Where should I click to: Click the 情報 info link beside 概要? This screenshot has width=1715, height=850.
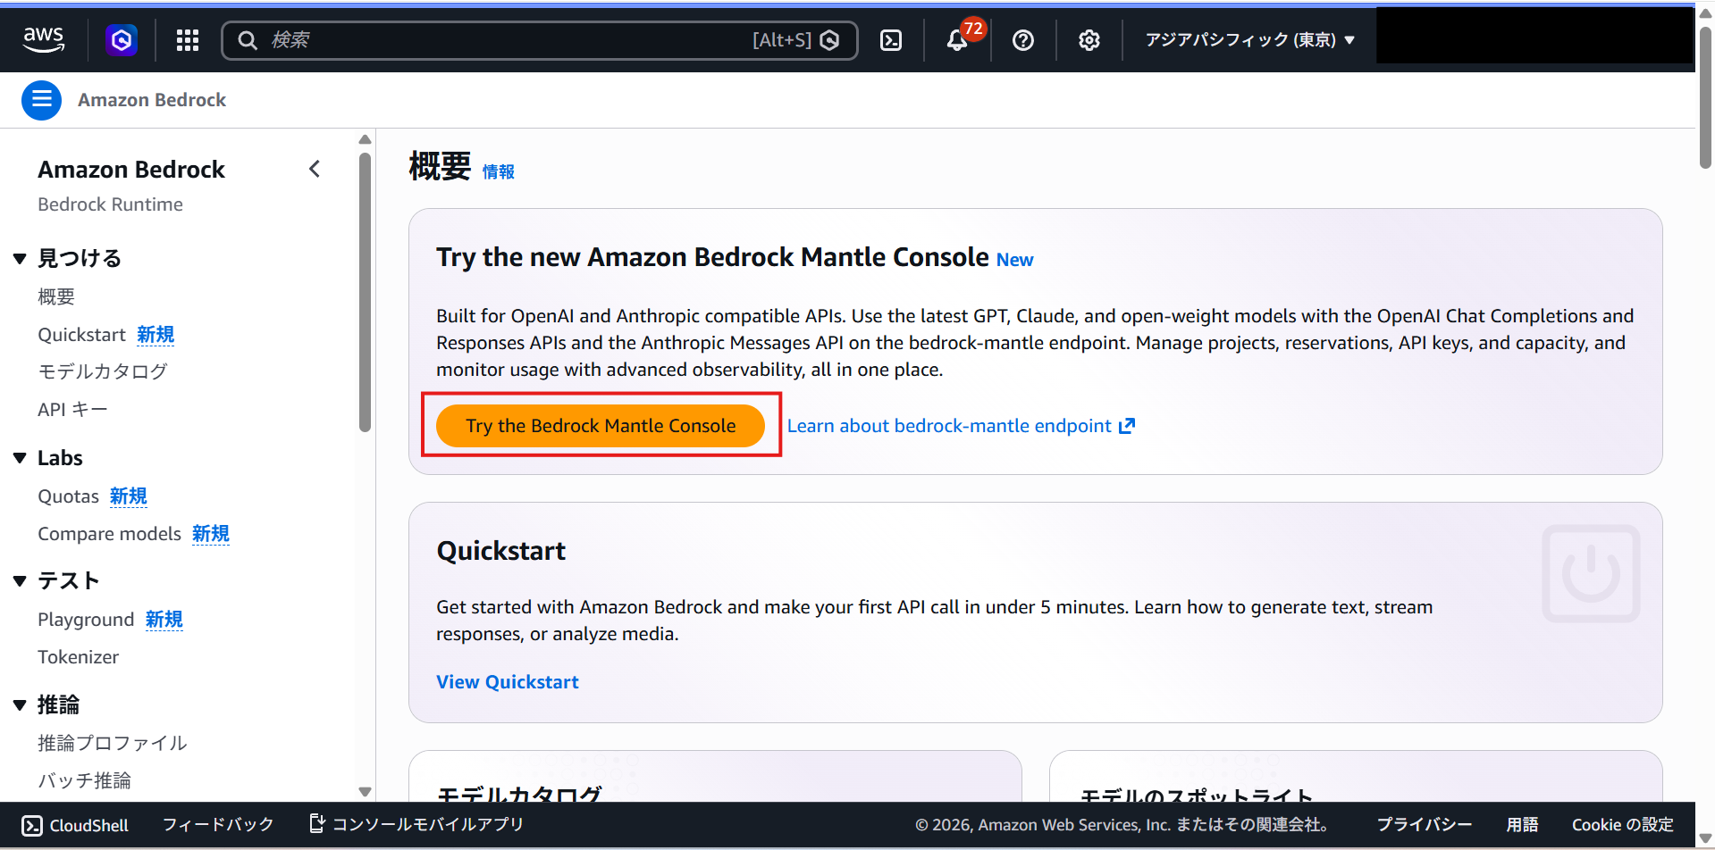tap(499, 171)
